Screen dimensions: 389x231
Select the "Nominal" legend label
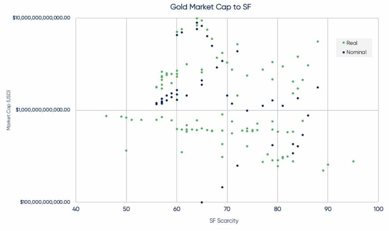coord(356,52)
